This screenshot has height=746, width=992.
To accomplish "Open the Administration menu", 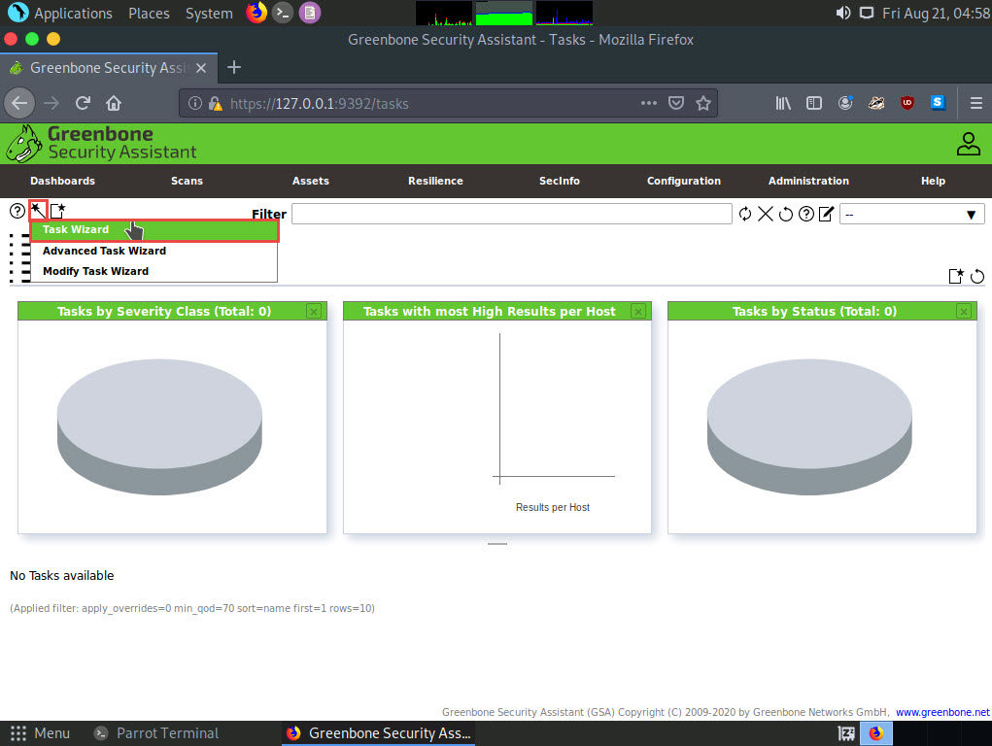I will pyautogui.click(x=808, y=181).
